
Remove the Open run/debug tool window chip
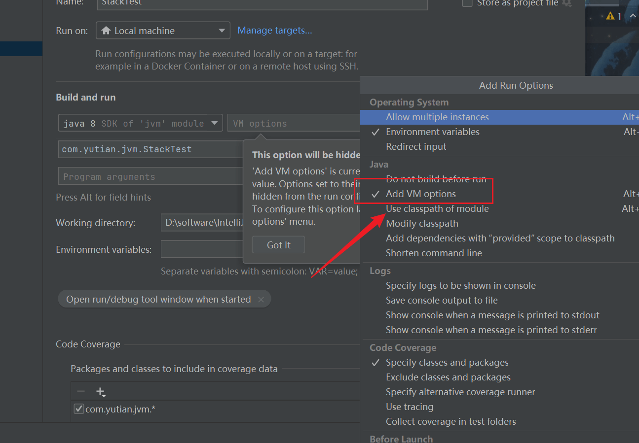pyautogui.click(x=261, y=300)
